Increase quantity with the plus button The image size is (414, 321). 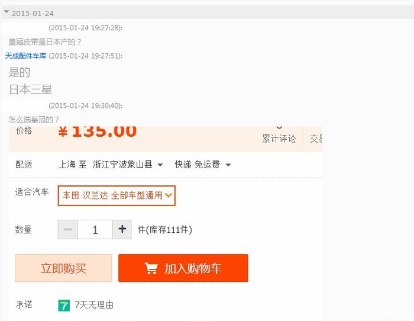point(122,230)
